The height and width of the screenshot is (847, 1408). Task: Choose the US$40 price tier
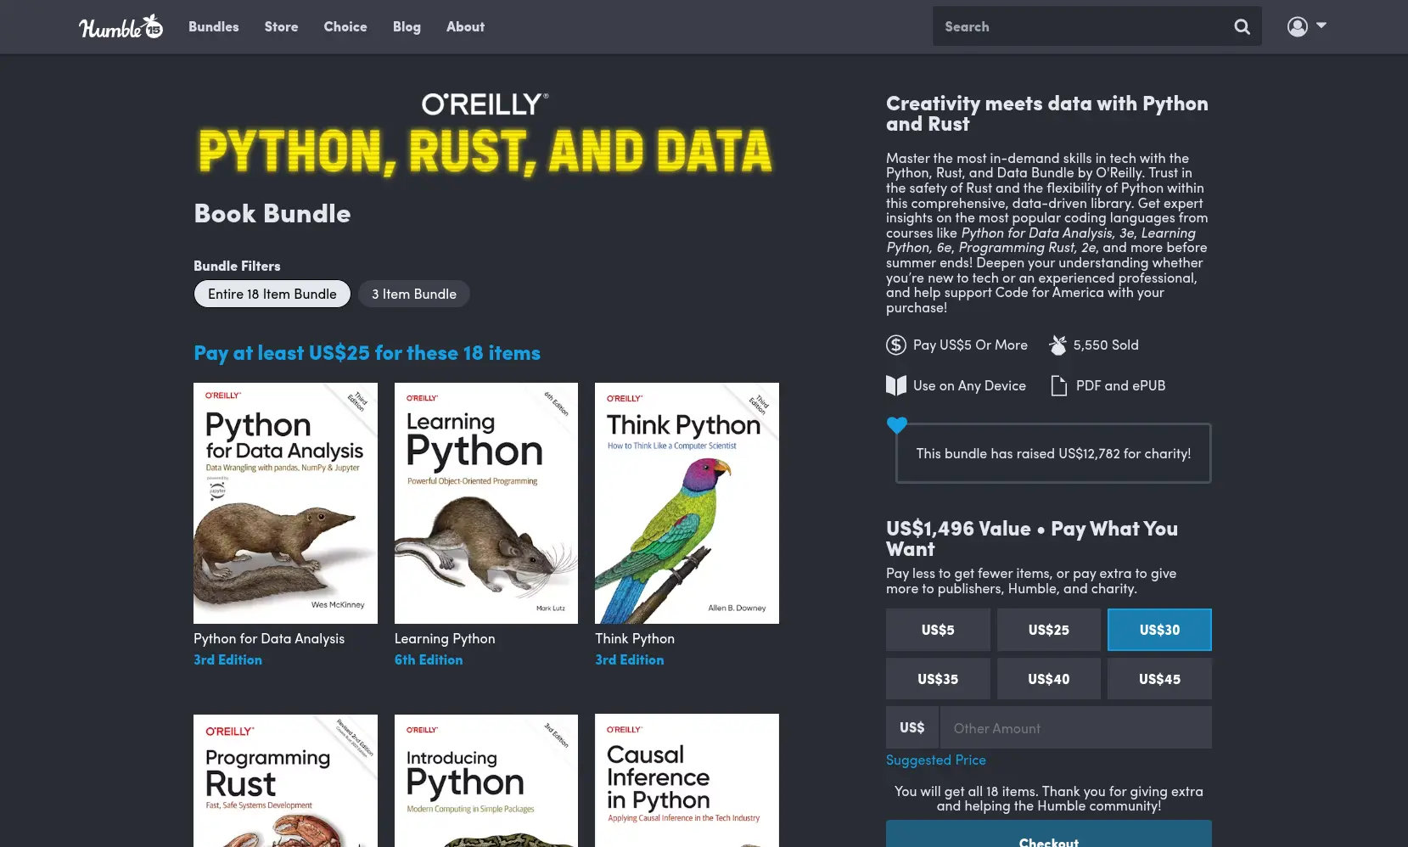click(1049, 679)
